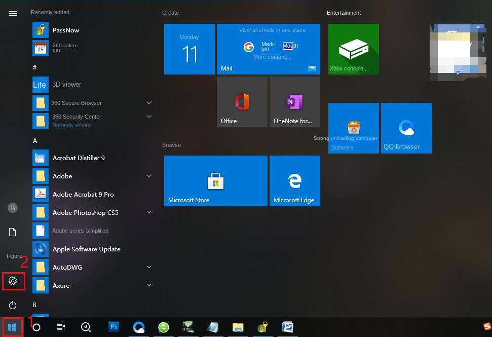The image size is (492, 337).
Task: Open the Microsoft Store tile
Action: (215, 181)
